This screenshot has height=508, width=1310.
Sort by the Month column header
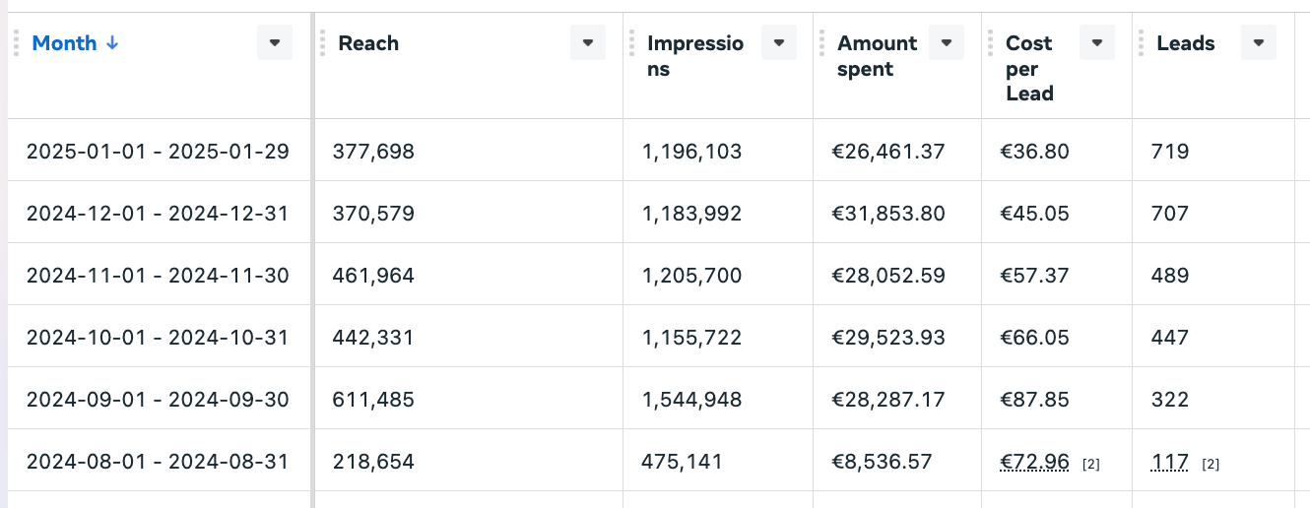click(65, 43)
